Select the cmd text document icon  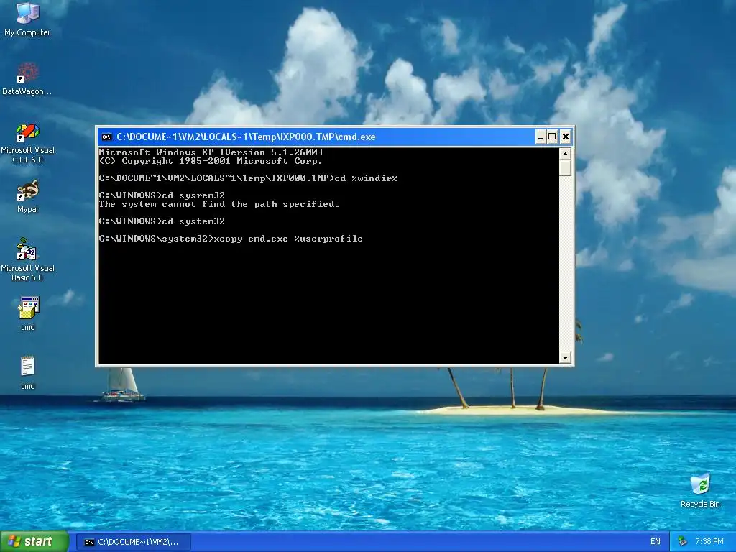point(28,373)
